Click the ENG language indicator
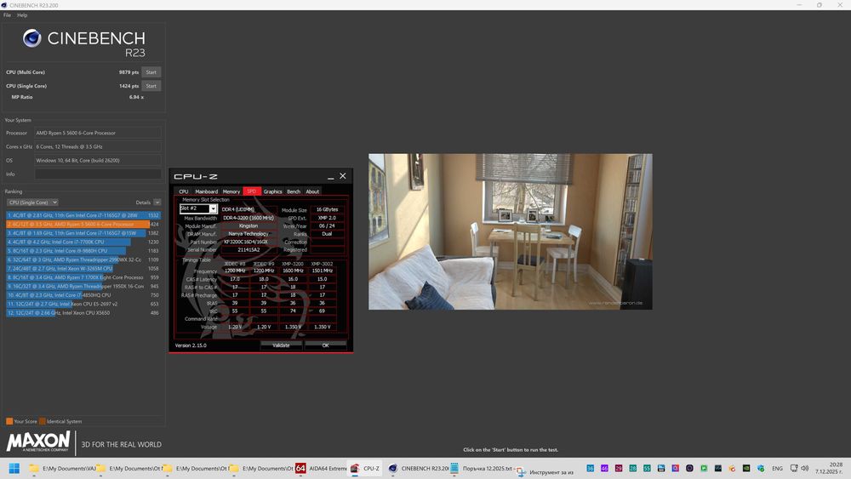851x479 pixels. (x=777, y=468)
